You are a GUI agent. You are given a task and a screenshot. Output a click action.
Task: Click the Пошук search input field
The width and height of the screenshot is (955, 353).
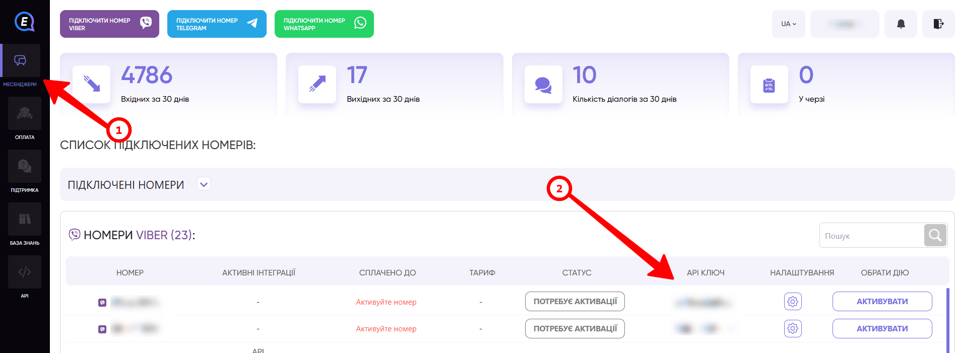point(872,235)
